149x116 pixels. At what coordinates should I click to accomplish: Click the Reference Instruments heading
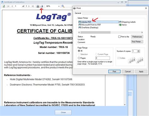point(18,75)
